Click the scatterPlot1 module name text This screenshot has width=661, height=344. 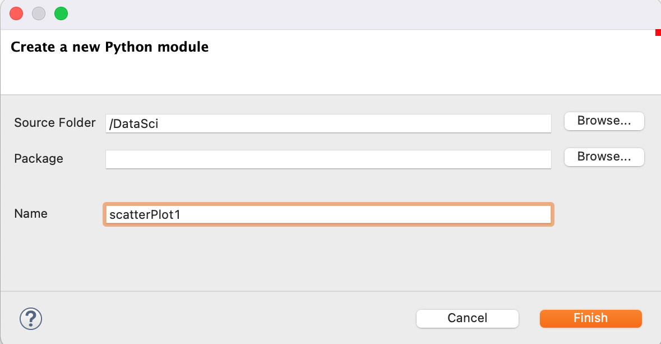click(145, 214)
